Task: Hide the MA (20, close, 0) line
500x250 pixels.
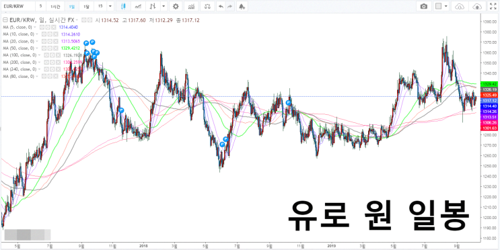Action: (44, 41)
